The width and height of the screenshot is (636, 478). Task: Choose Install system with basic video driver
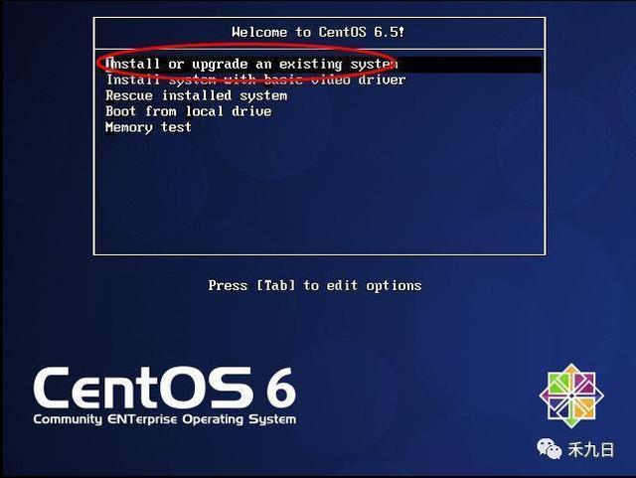point(255,80)
